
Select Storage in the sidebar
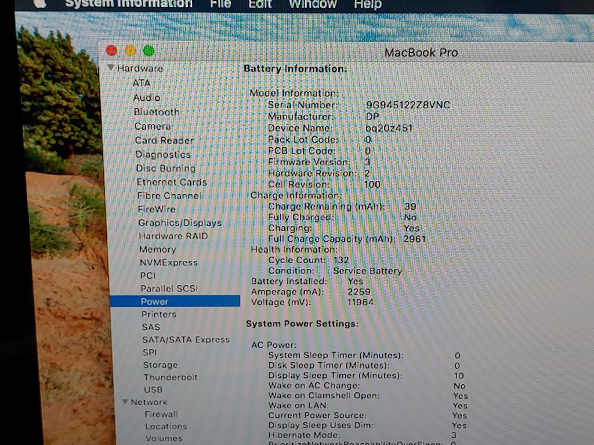(x=160, y=365)
